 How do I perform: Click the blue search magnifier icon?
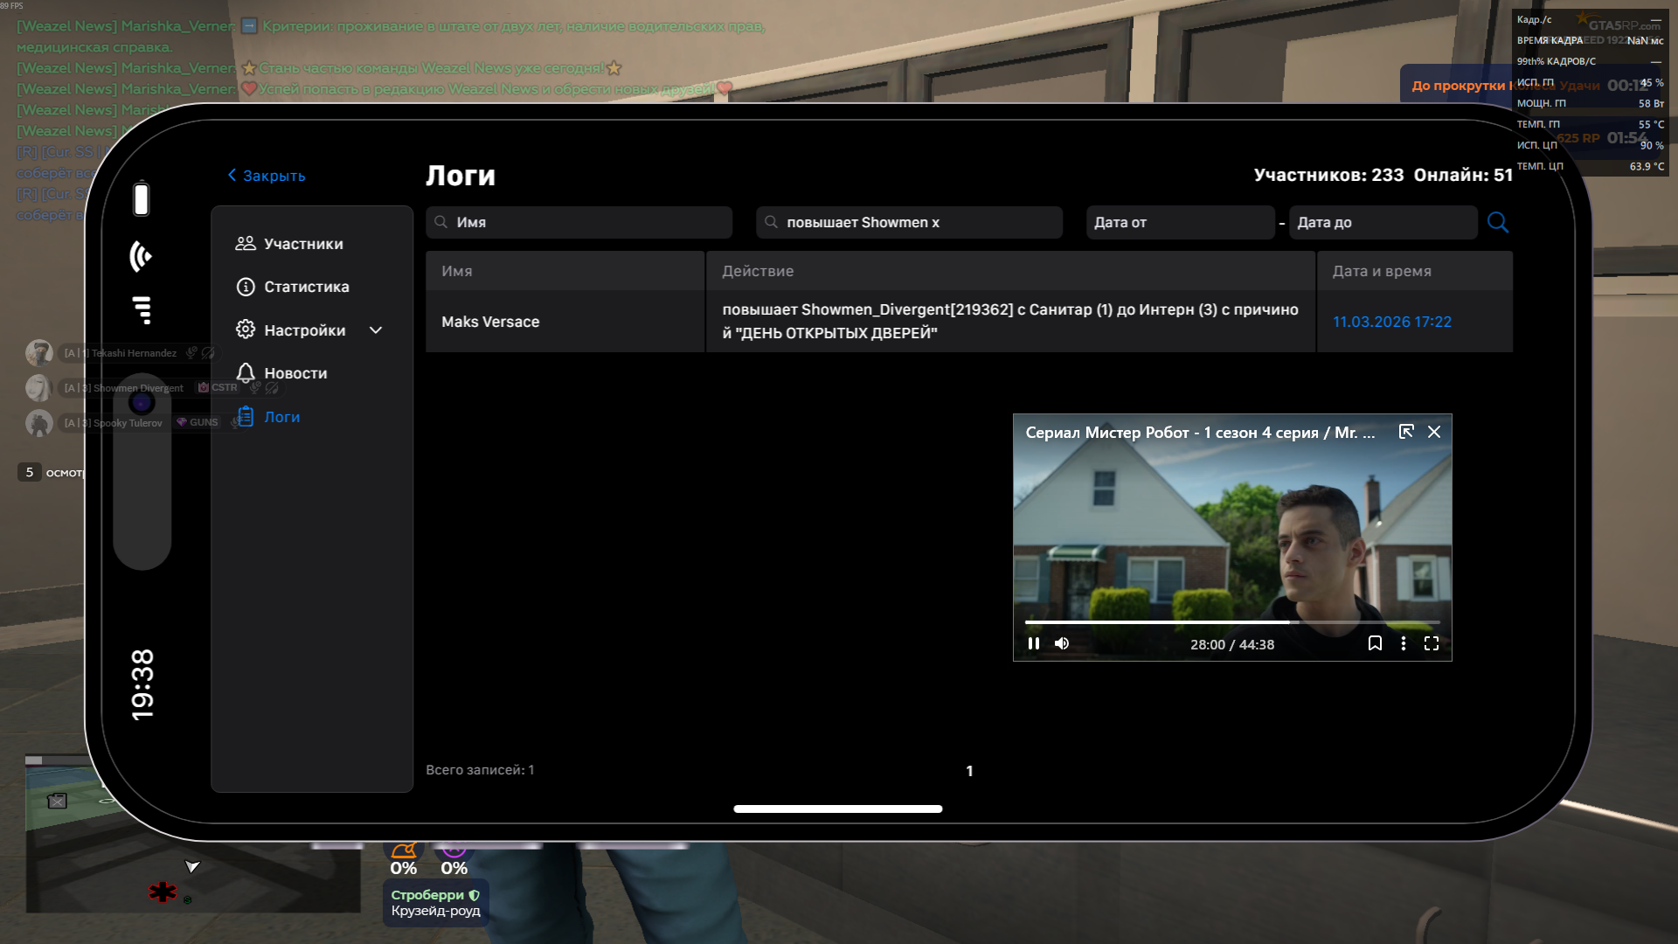point(1497,222)
